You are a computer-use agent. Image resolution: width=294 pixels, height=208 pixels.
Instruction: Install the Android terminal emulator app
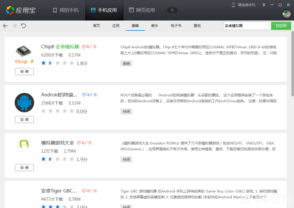click(x=24, y=120)
